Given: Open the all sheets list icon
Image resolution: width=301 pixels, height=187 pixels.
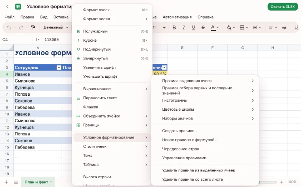Looking at the screenshot, I should [x=16, y=182].
